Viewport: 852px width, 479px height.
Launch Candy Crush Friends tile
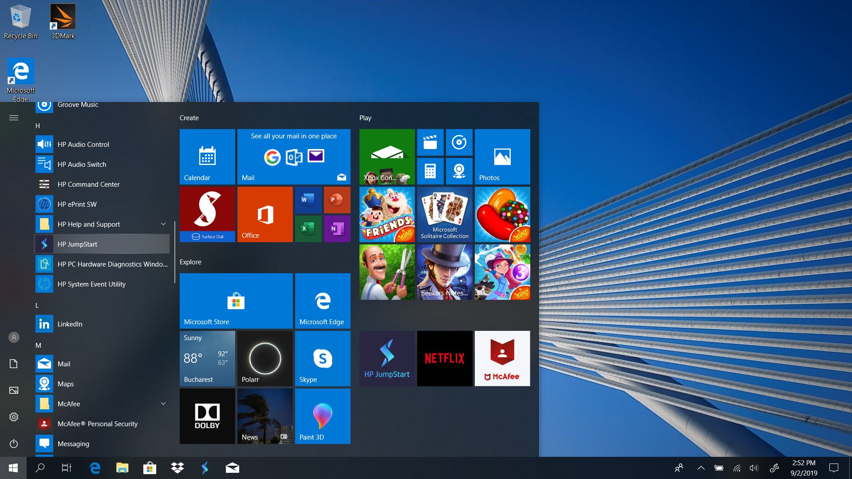[x=387, y=214]
